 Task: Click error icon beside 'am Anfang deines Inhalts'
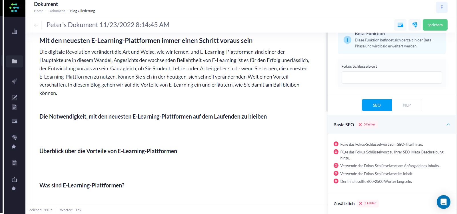pyautogui.click(x=336, y=165)
